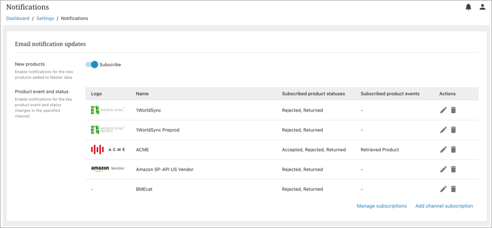Viewport: 492px width, 228px height.
Task: Click the Amazon Vendor logo
Action: click(108, 169)
